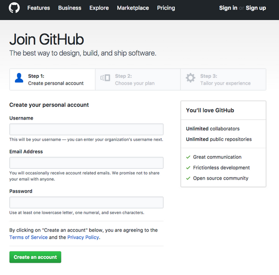Click the tagline 'The best way to design'
279x275 pixels.
[83, 53]
